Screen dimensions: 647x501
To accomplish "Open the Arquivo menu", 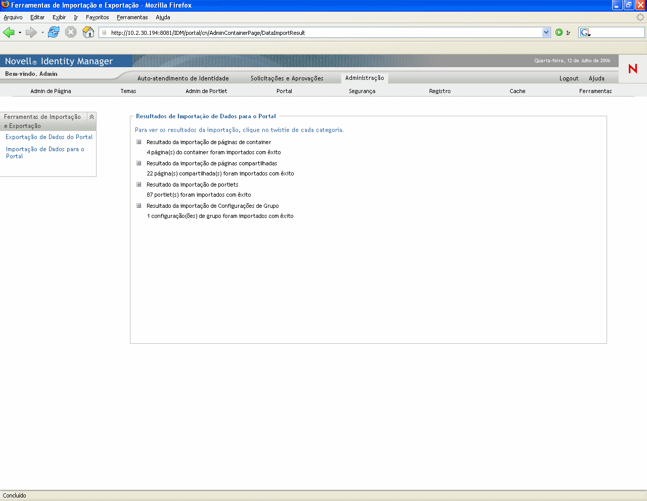I will (x=13, y=17).
